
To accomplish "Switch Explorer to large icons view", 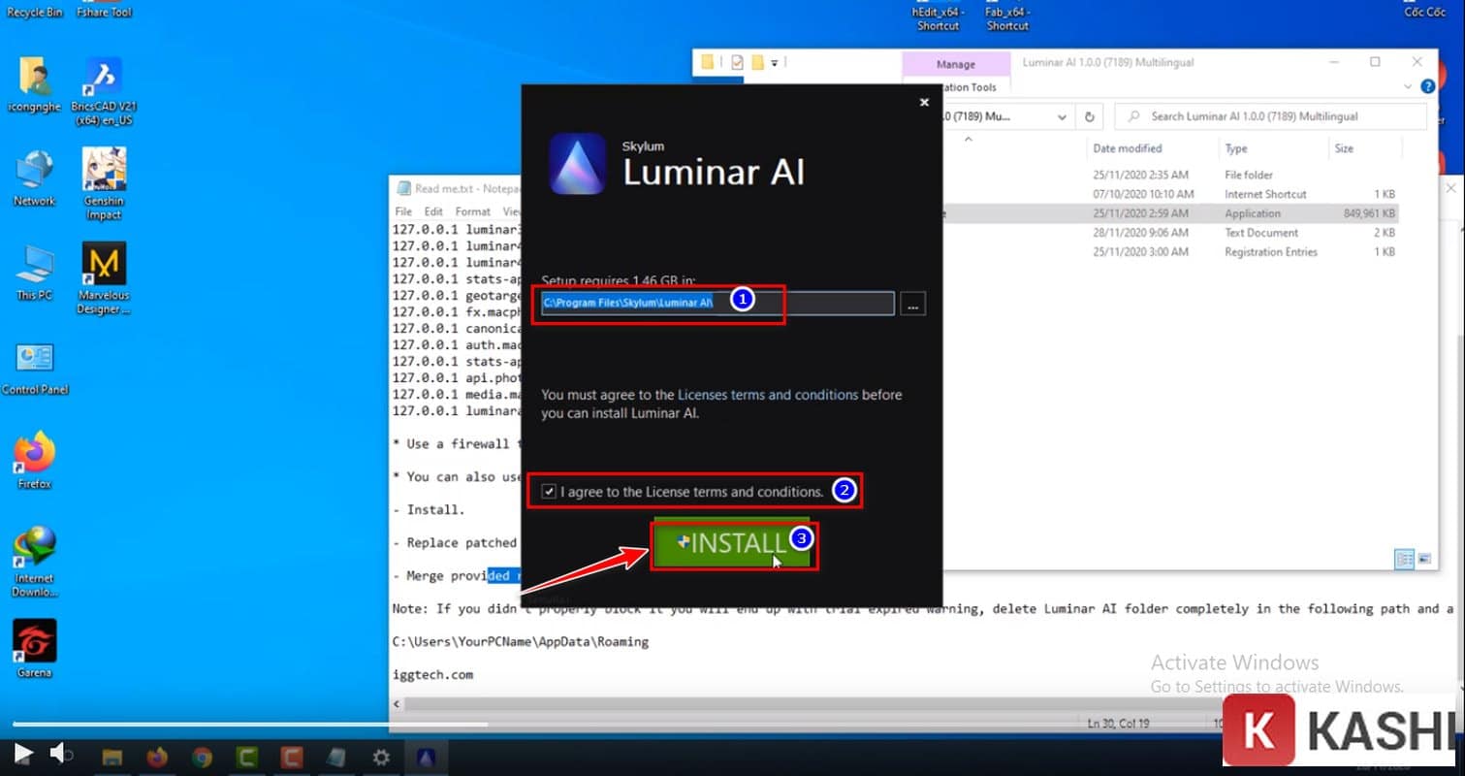I will 1424,559.
